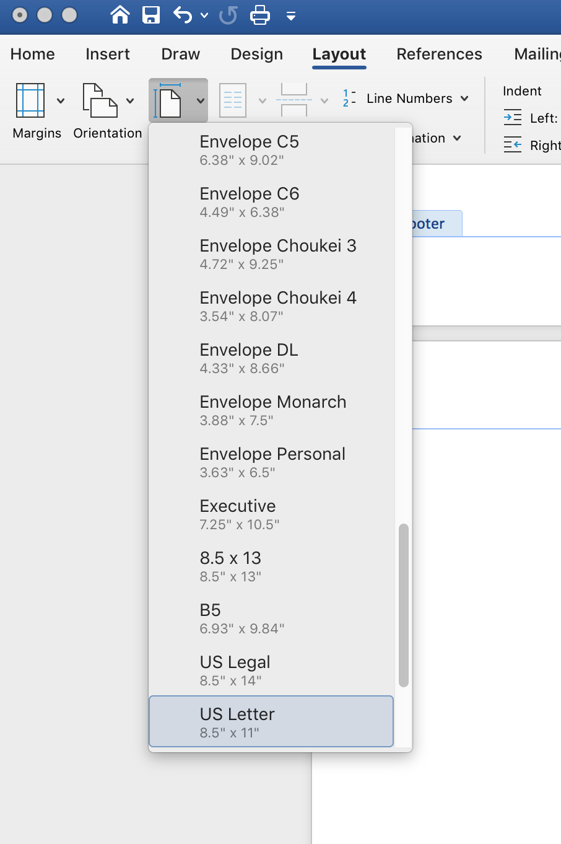
Task: Click the page Size icon button
Action: 170,100
